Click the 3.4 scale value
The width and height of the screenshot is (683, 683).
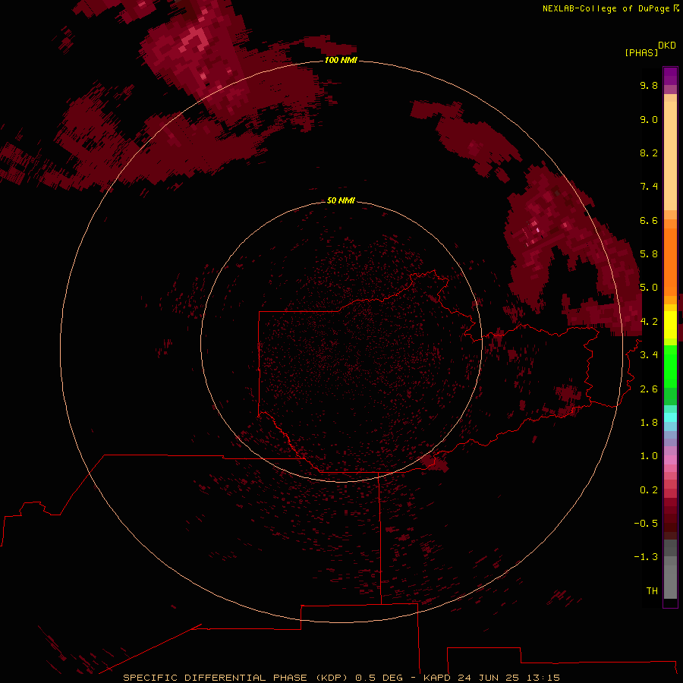pyautogui.click(x=649, y=355)
